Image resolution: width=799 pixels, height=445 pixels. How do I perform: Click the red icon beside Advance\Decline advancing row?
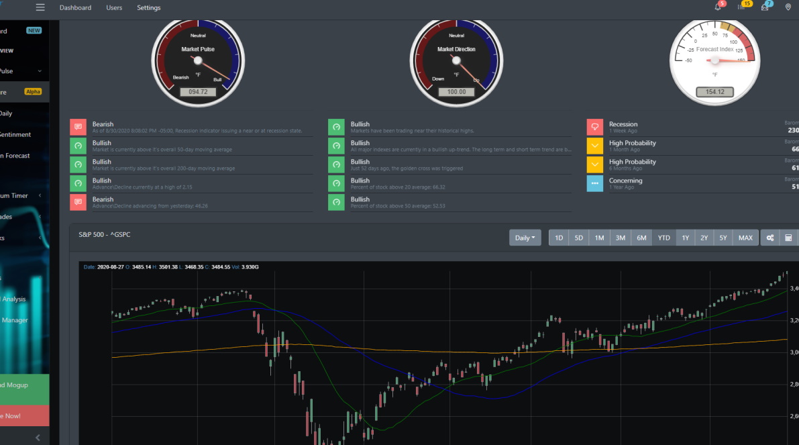pyautogui.click(x=78, y=203)
